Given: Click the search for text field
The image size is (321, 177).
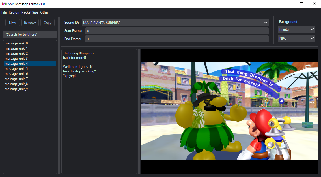Looking at the screenshot, I should click(x=30, y=34).
